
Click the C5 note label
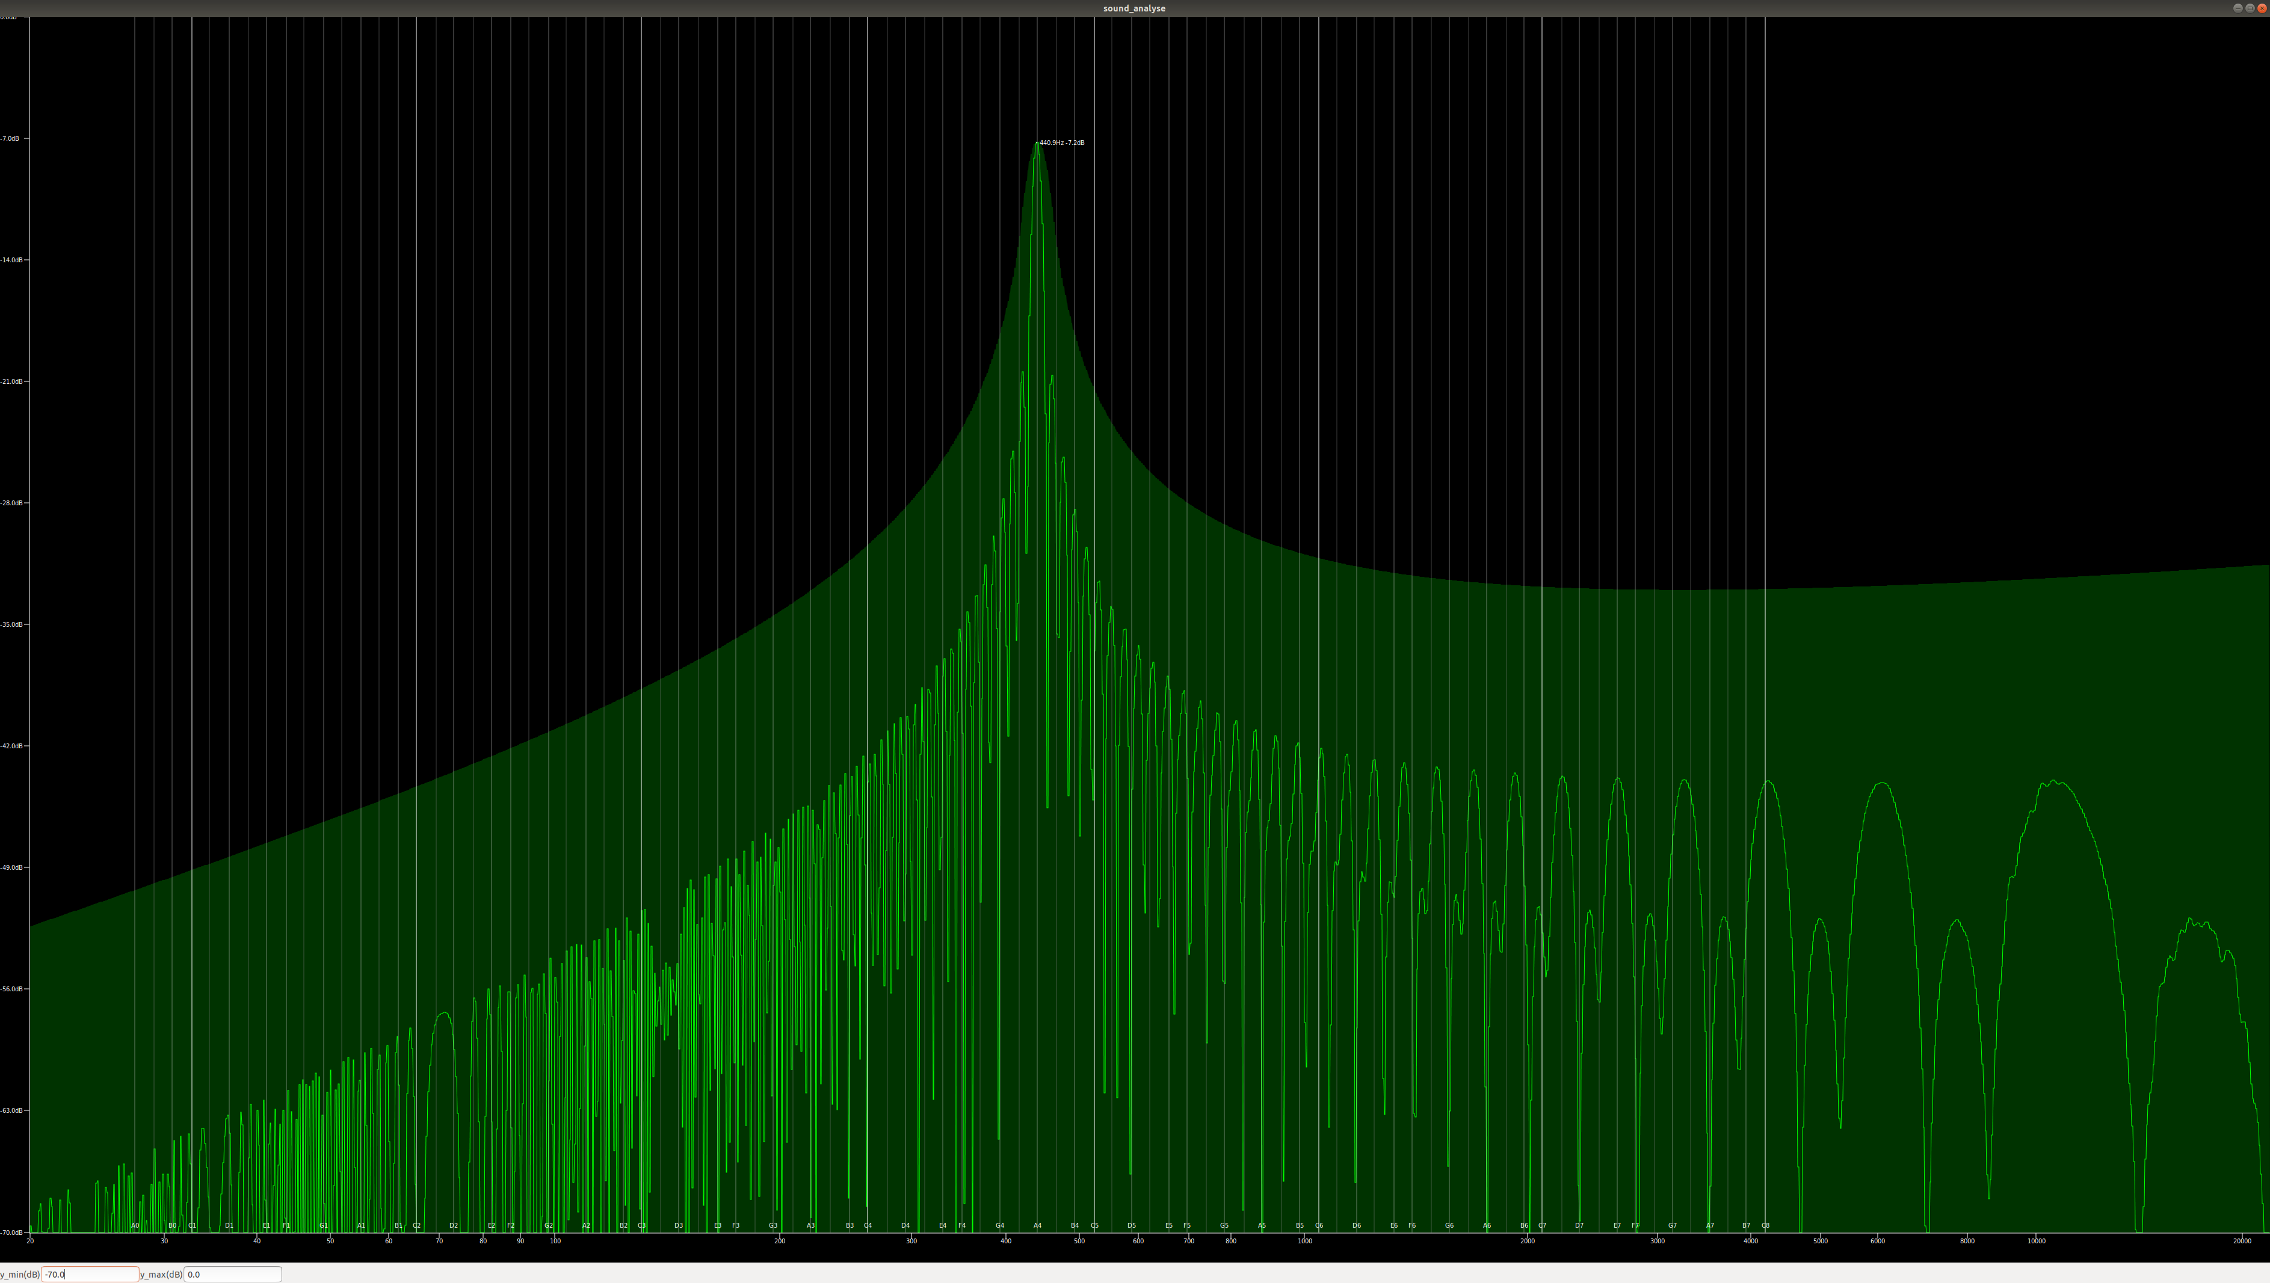pos(1094,1226)
